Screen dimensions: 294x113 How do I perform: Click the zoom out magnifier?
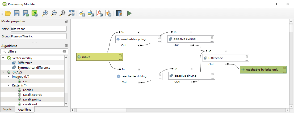(x=54, y=13)
